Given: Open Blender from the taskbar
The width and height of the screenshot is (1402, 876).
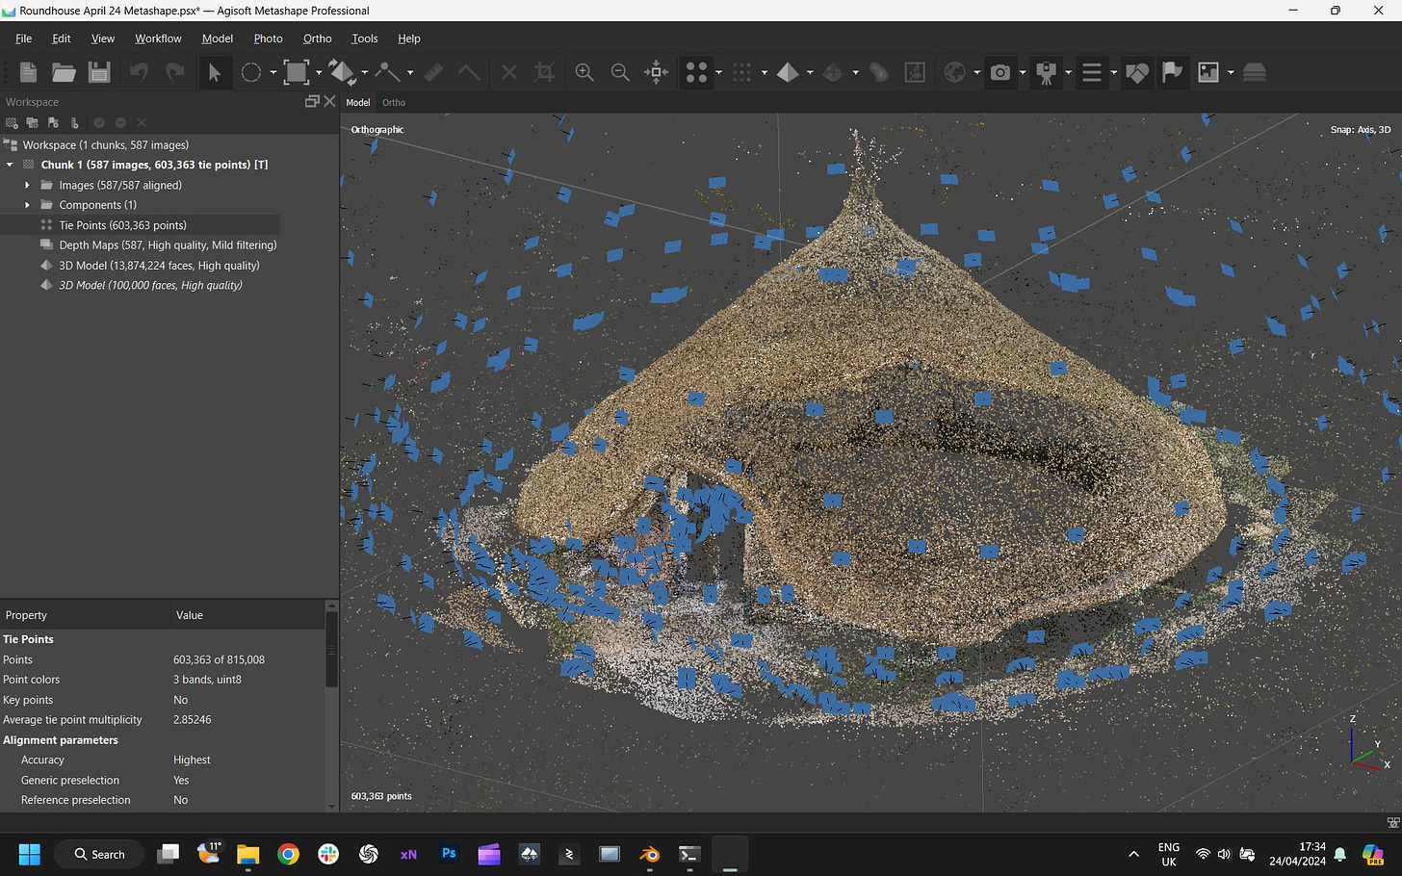Looking at the screenshot, I should click(x=650, y=854).
